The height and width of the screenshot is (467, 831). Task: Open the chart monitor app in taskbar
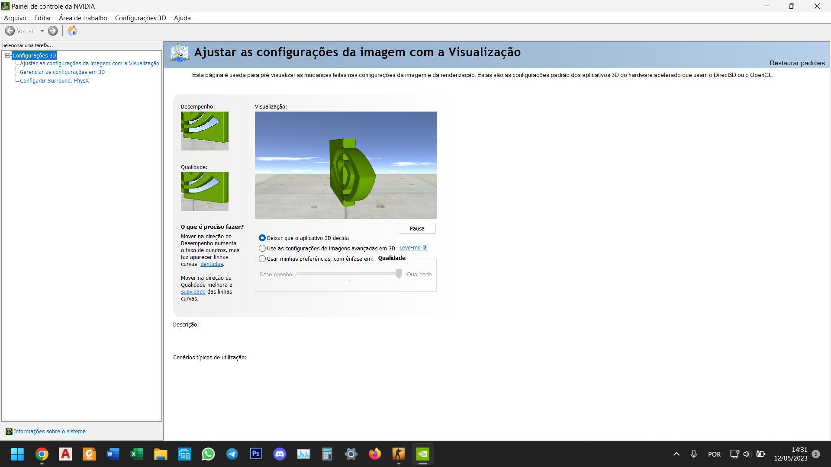[303, 454]
